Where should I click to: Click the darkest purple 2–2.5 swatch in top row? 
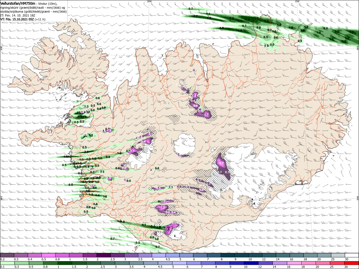click(103, 255)
